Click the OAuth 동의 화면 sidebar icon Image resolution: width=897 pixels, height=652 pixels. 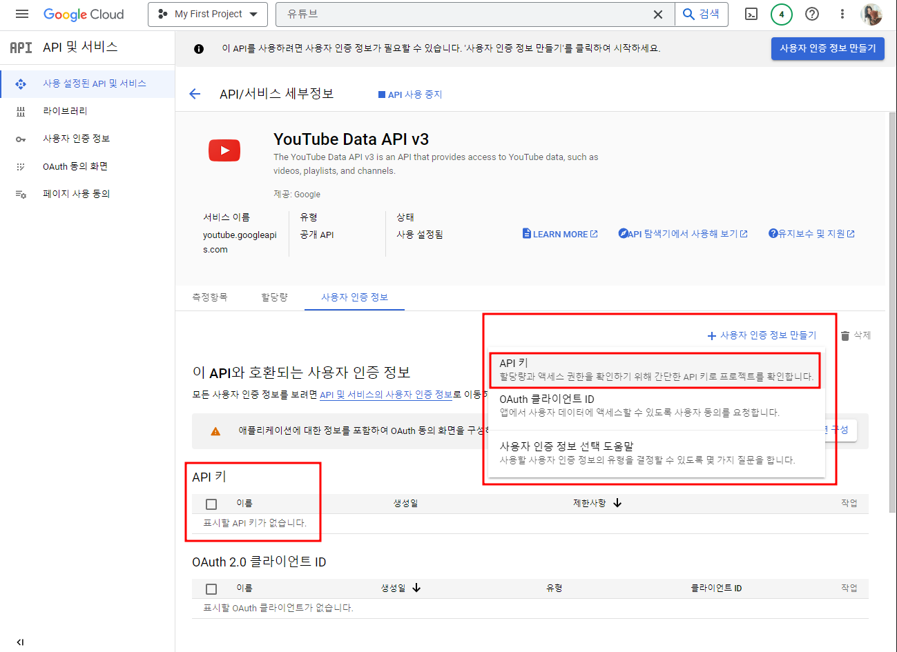pyautogui.click(x=21, y=166)
